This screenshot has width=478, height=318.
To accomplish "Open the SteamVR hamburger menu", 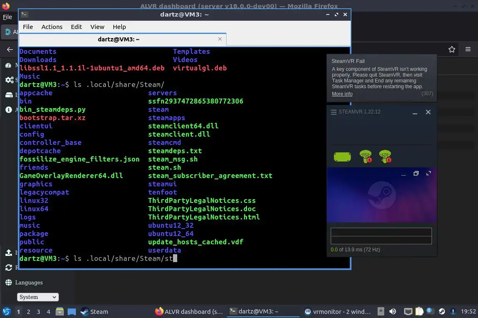I will [x=334, y=112].
